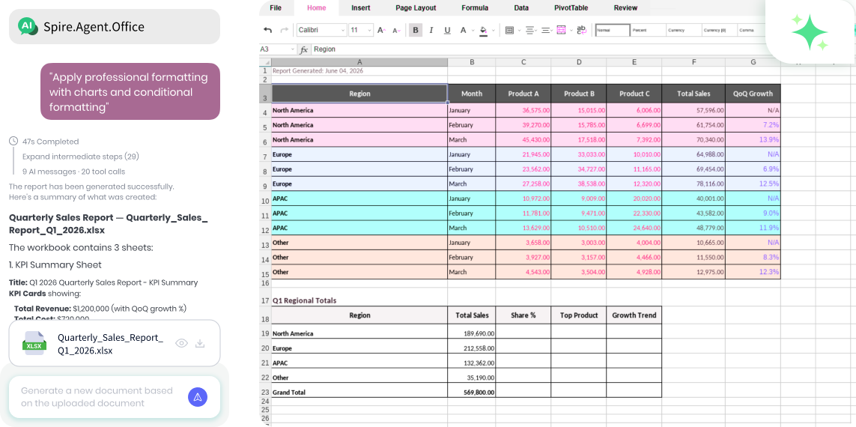Open the Quarterly_Sales_Report_Q1_2026.xlsx file card

pos(115,343)
